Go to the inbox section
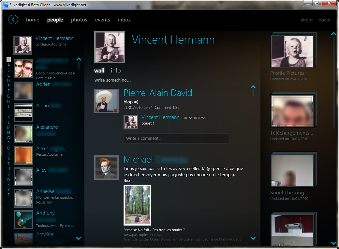The image size is (339, 249). tap(124, 20)
